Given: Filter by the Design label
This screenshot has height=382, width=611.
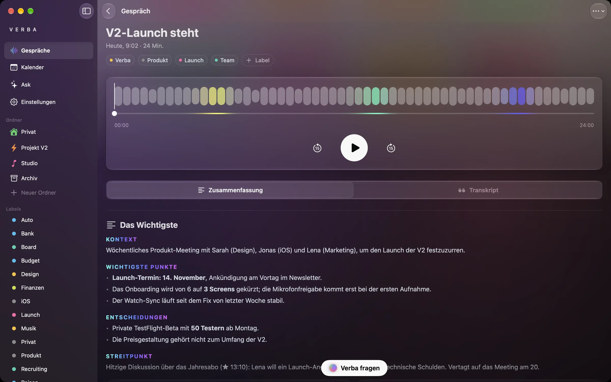Looking at the screenshot, I should pyautogui.click(x=49, y=274).
